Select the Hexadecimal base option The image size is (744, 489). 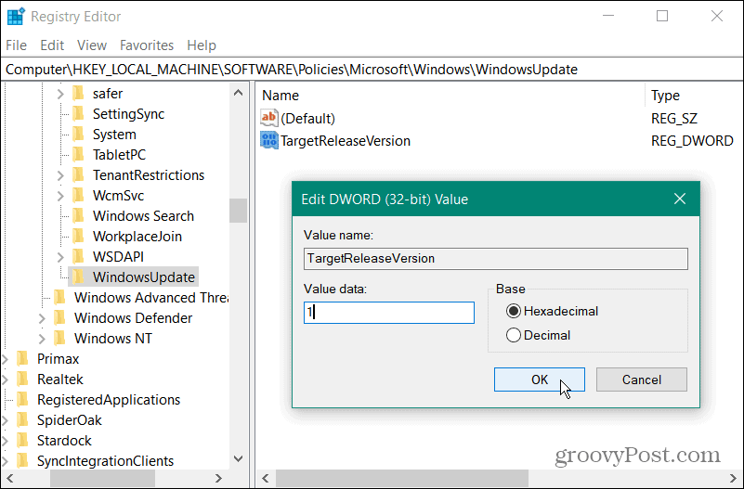coord(514,311)
